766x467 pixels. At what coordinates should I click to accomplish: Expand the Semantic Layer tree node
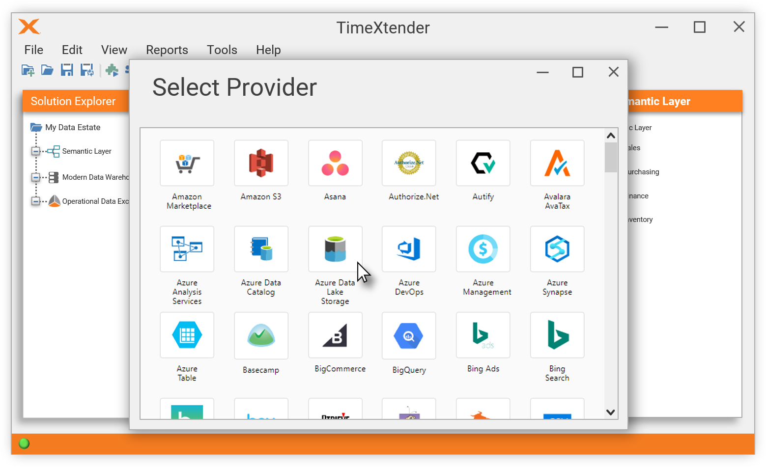click(x=35, y=151)
